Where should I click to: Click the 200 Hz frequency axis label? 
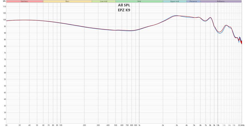[84, 125]
